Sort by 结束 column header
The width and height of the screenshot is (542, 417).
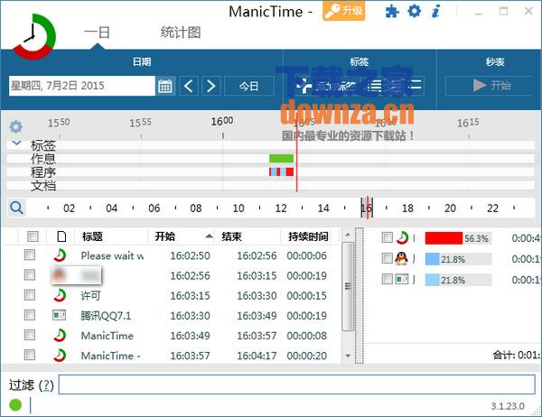pos(231,236)
